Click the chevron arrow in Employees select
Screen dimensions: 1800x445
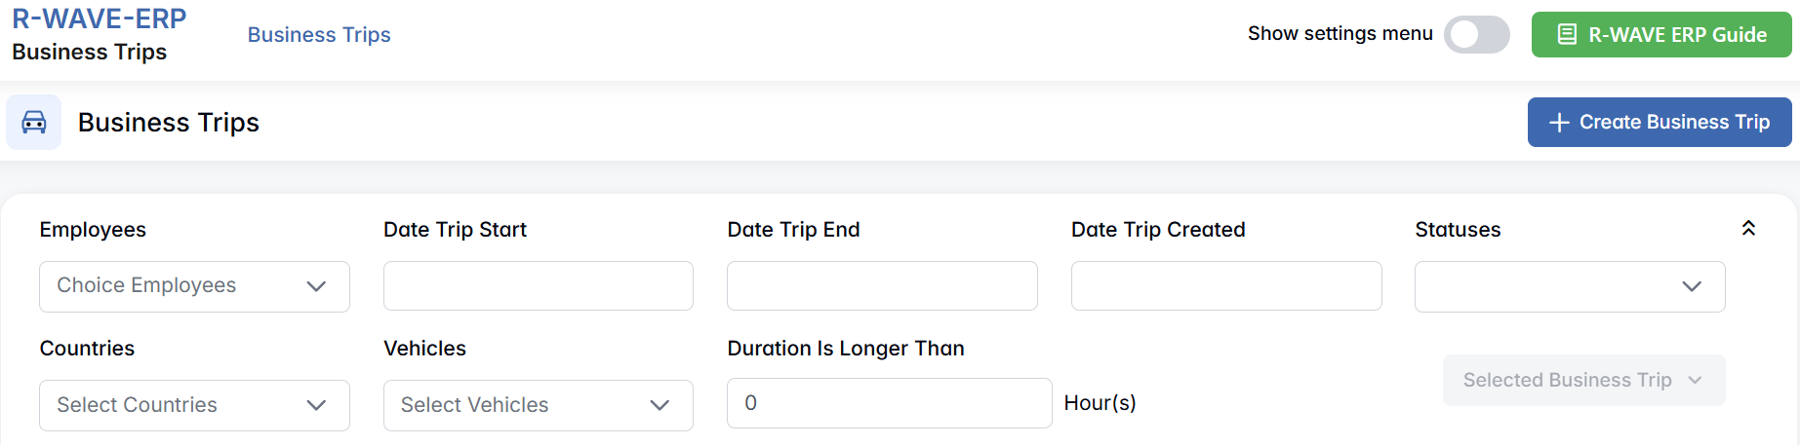(316, 286)
